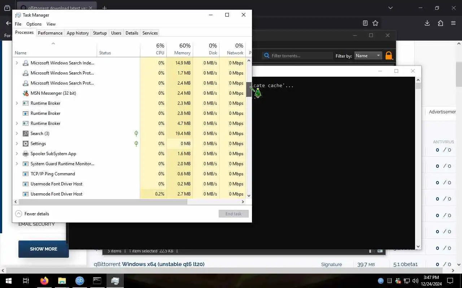
Task: Sort processes by the Memory column
Action: (x=180, y=49)
